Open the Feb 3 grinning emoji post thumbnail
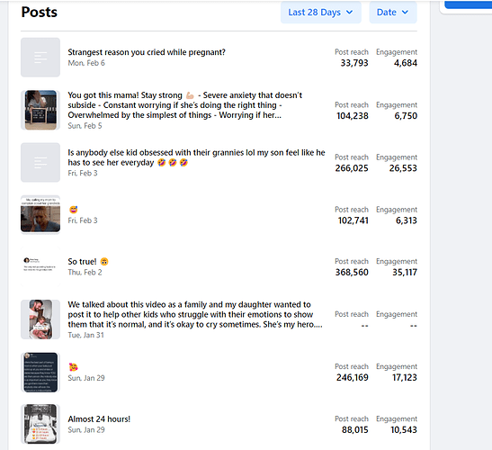 click(x=40, y=215)
